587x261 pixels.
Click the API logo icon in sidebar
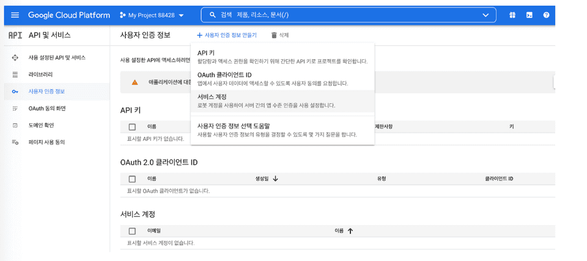[x=15, y=35]
